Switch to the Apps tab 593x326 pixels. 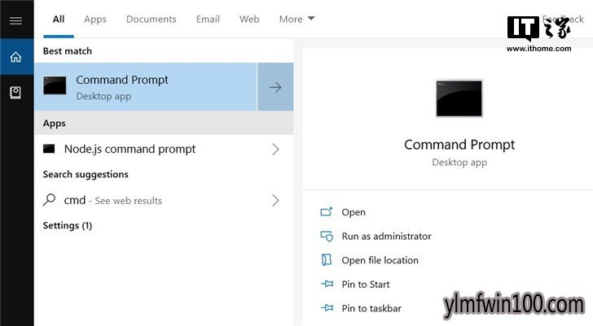coord(95,20)
